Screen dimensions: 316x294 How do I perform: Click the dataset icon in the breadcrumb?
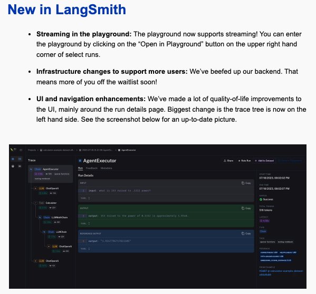41,150
